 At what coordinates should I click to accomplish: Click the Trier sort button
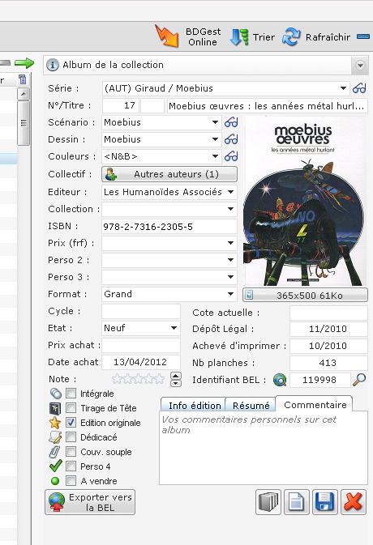tap(253, 36)
